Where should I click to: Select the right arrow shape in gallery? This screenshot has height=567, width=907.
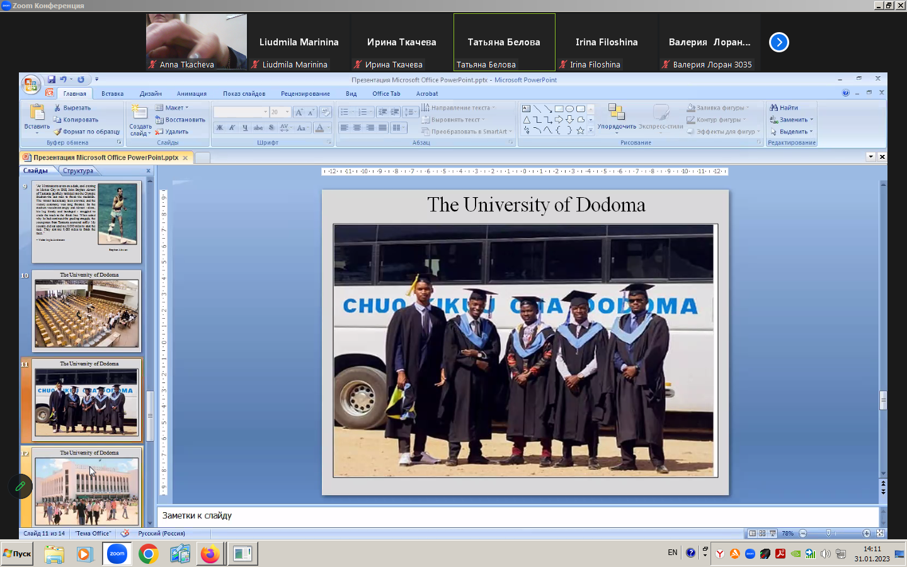(559, 120)
